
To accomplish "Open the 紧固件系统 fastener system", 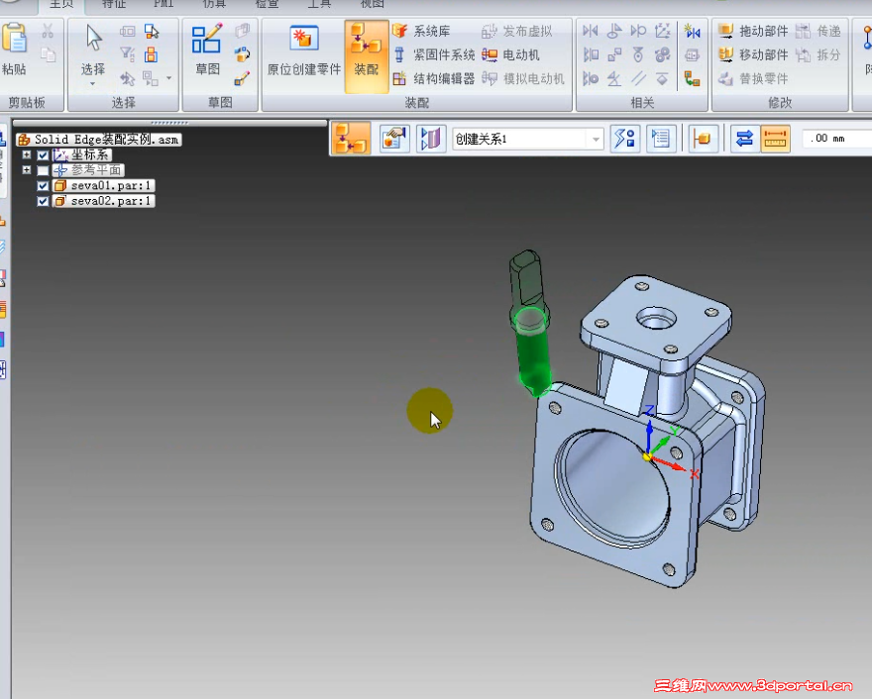I will pyautogui.click(x=434, y=55).
